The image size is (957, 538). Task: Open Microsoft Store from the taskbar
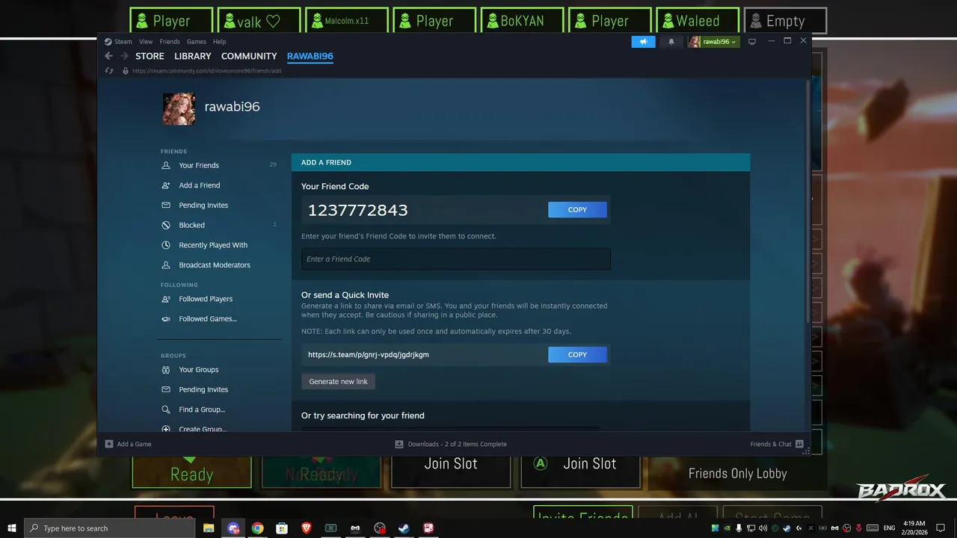click(282, 528)
